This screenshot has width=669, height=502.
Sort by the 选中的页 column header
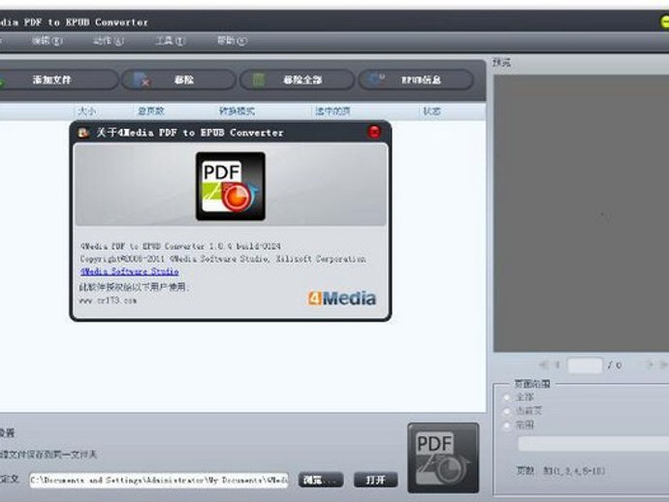point(333,111)
